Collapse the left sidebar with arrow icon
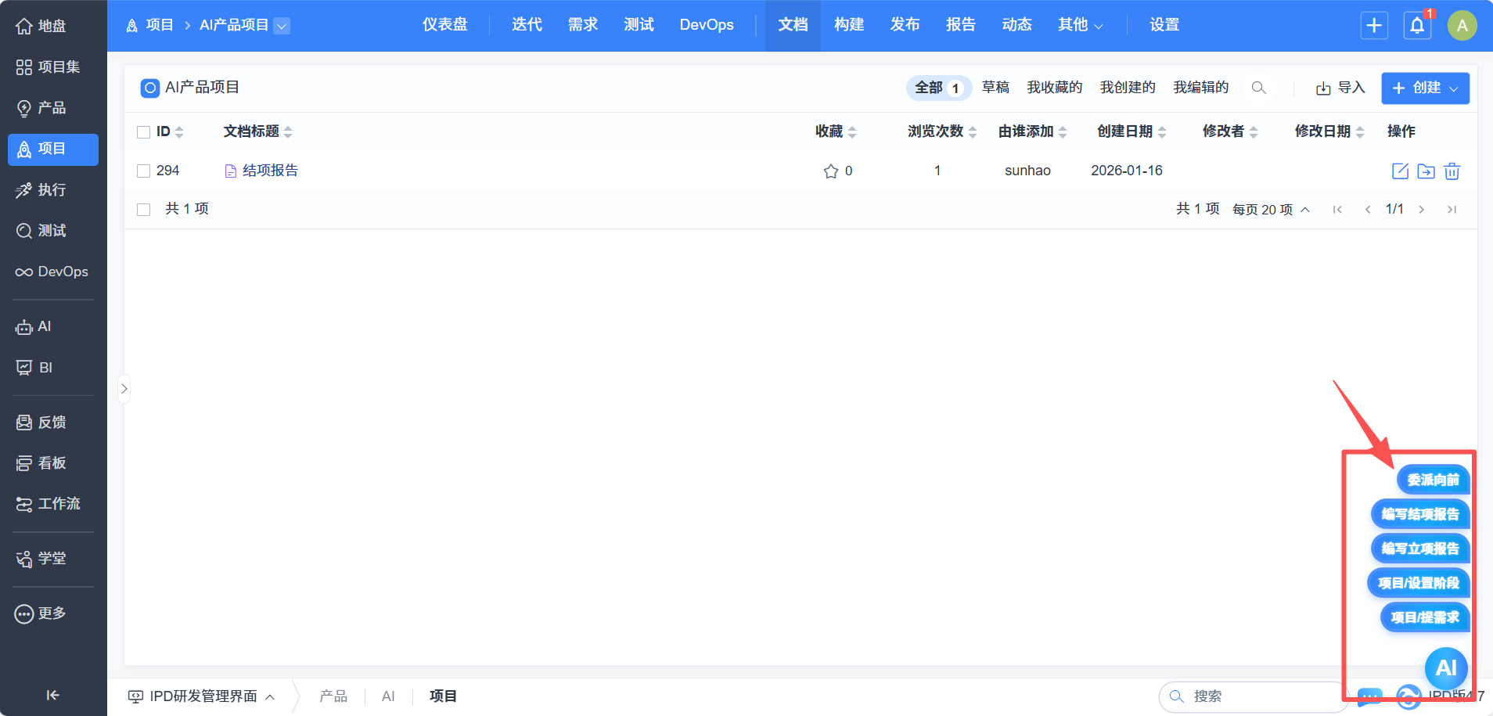Viewport: 1493px width, 716px height. (x=52, y=695)
